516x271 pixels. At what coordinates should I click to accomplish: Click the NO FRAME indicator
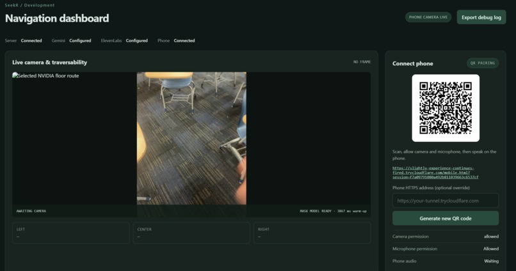coord(362,62)
